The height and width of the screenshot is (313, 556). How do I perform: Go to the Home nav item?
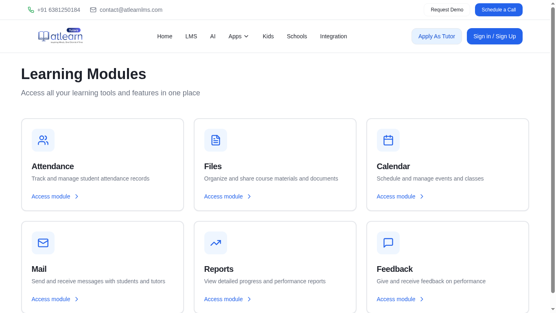(165, 36)
